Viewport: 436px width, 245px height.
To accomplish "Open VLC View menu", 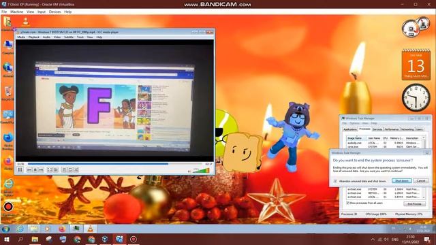I will coord(90,37).
